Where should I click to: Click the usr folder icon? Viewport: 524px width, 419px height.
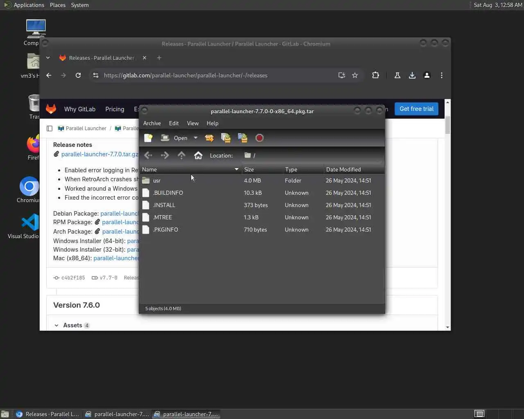(146, 180)
